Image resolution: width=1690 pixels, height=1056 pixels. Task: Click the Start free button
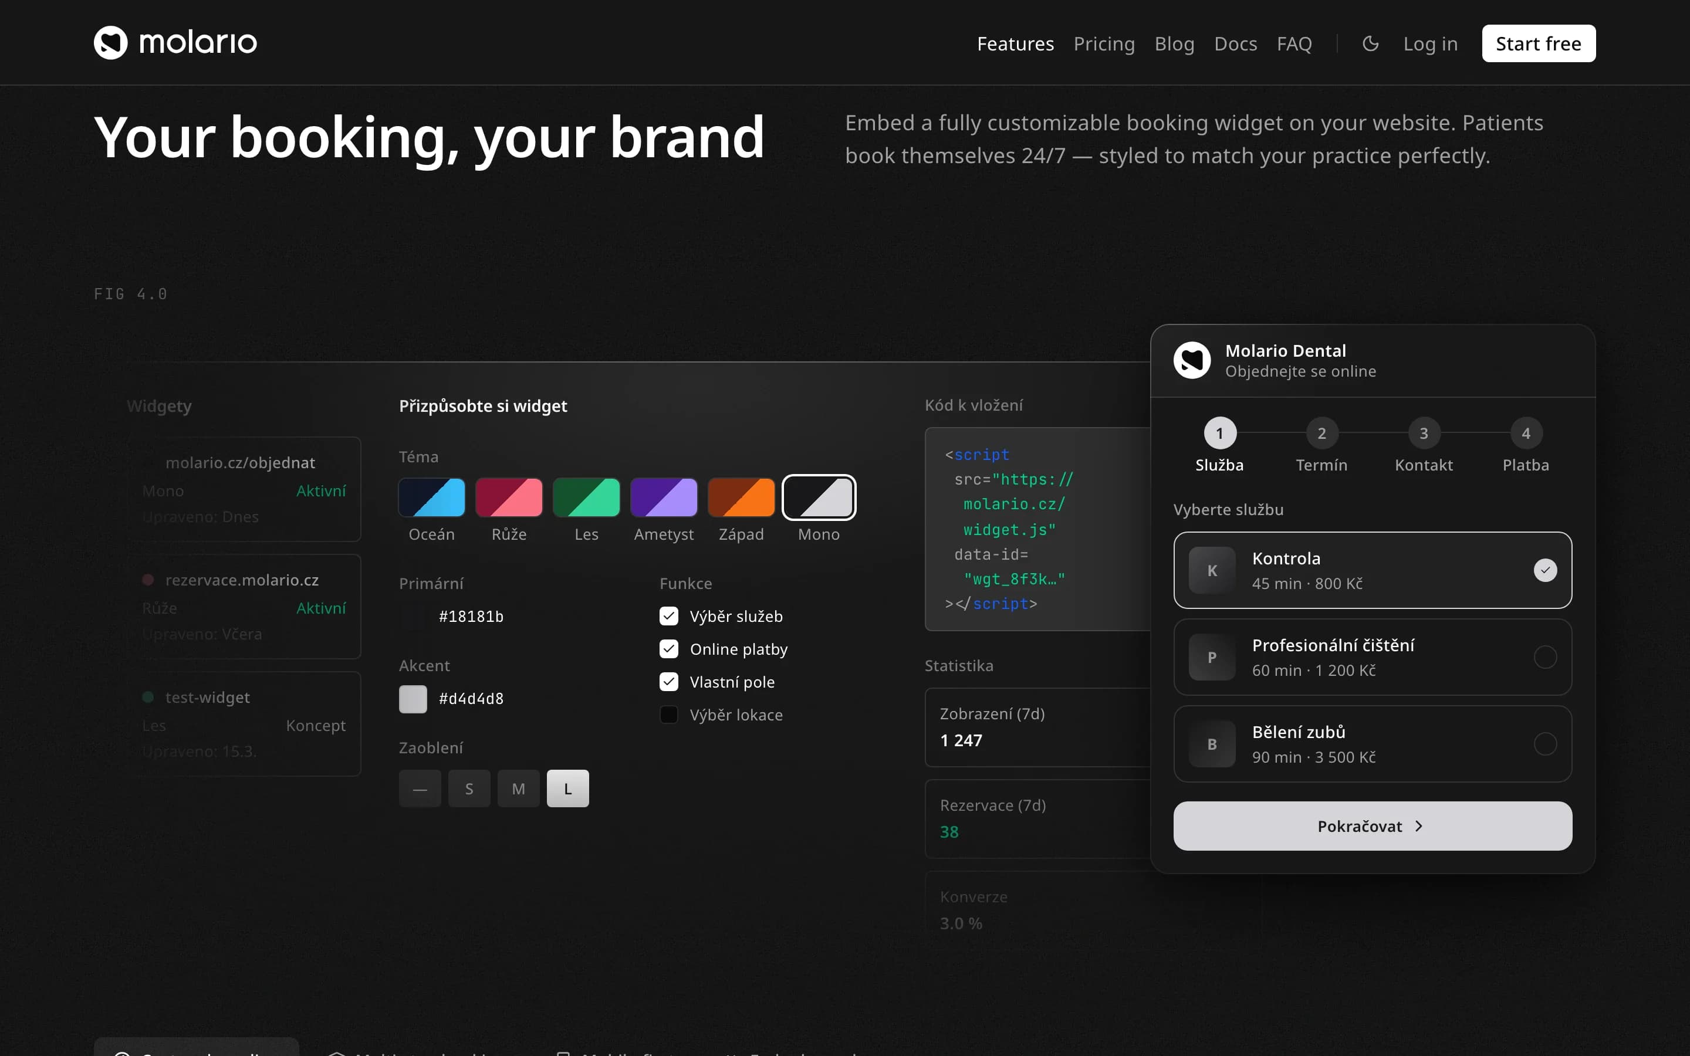point(1539,43)
